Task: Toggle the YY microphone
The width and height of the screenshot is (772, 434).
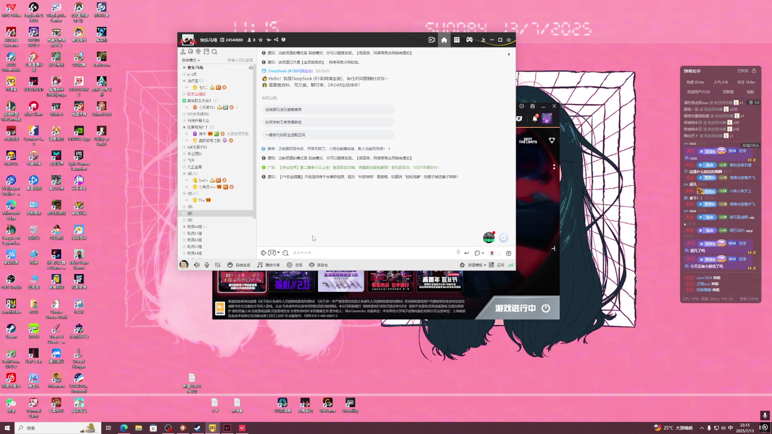Action: [207, 265]
